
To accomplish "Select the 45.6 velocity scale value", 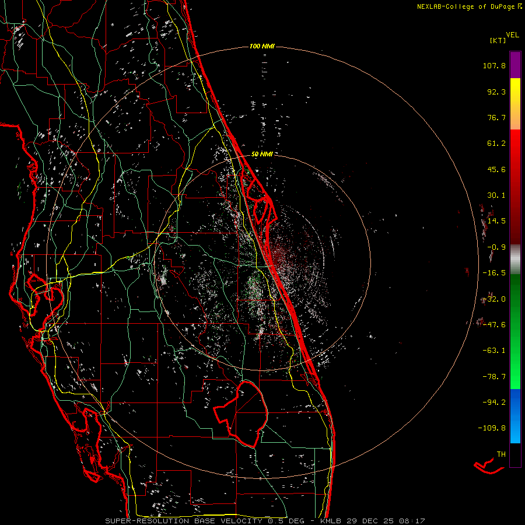I will (x=496, y=169).
